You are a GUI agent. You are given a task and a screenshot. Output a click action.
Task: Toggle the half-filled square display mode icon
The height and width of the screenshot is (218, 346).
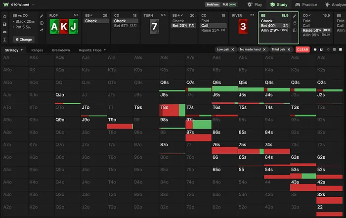click(321, 49)
